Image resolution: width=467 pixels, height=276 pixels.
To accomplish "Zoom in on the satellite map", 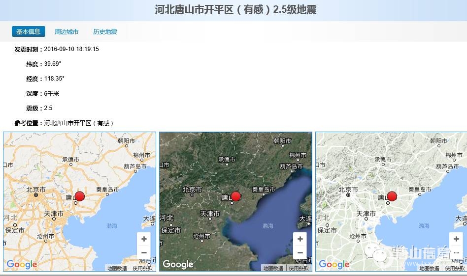I will tap(300, 239).
